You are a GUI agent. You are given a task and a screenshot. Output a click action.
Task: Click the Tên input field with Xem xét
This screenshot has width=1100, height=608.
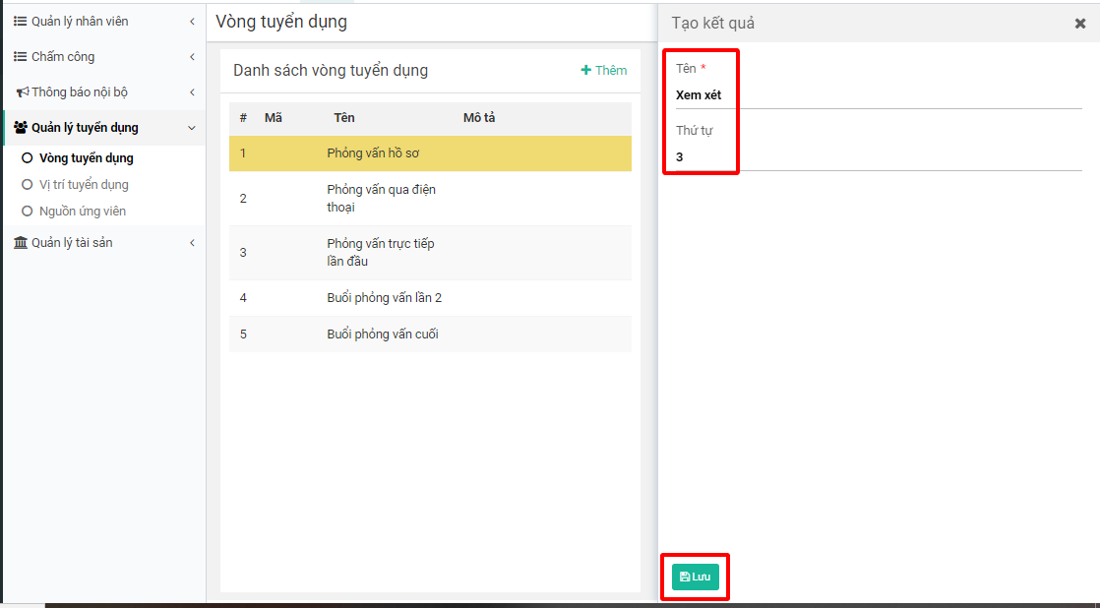tap(878, 95)
